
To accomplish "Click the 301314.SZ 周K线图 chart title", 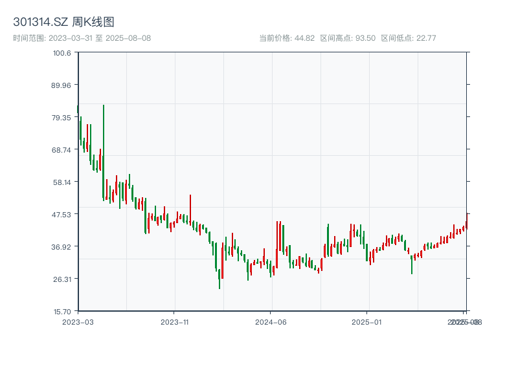I will (x=63, y=23).
